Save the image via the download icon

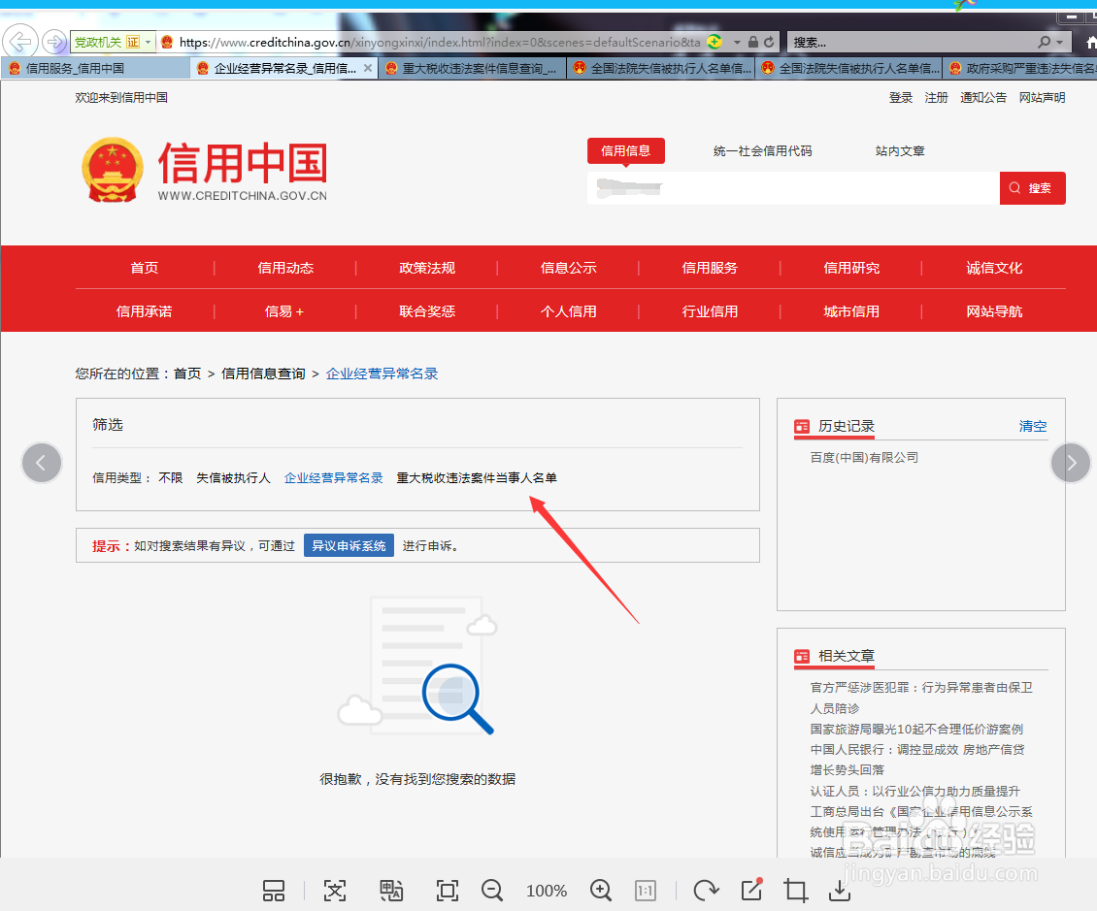[840, 890]
